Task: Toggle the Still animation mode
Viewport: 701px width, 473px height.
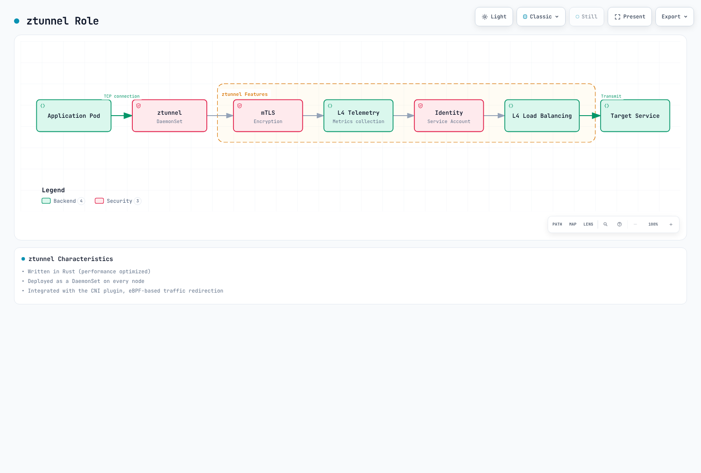Action: pos(587,17)
